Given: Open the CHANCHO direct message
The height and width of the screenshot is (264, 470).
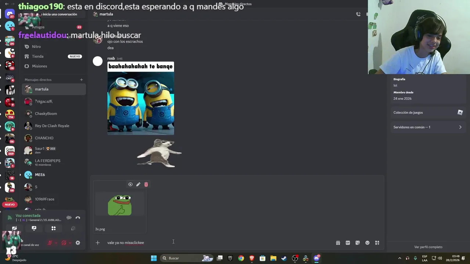Looking at the screenshot, I should pos(54,138).
